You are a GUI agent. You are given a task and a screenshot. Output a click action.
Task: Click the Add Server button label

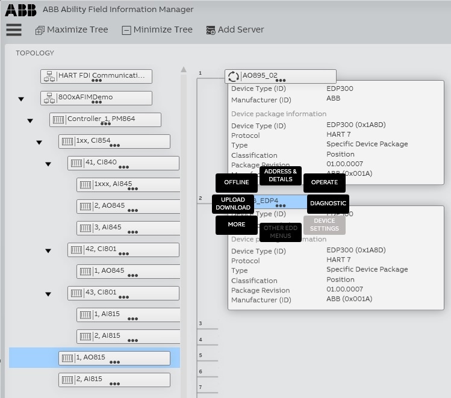coord(241,30)
